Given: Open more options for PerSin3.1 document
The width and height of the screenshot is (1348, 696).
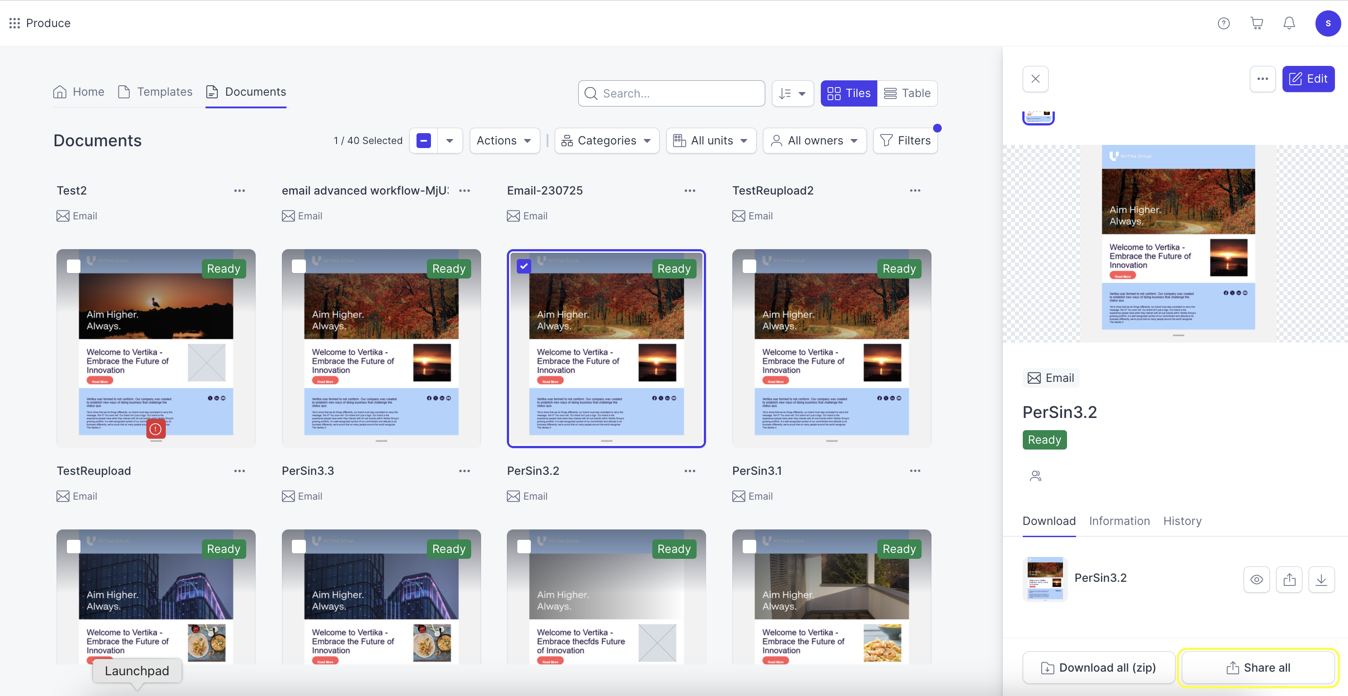Looking at the screenshot, I should click(x=915, y=471).
